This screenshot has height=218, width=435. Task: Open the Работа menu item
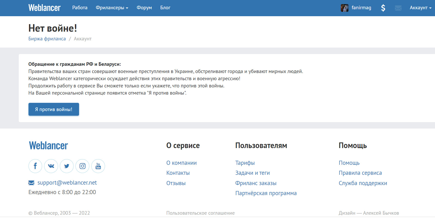[80, 8]
